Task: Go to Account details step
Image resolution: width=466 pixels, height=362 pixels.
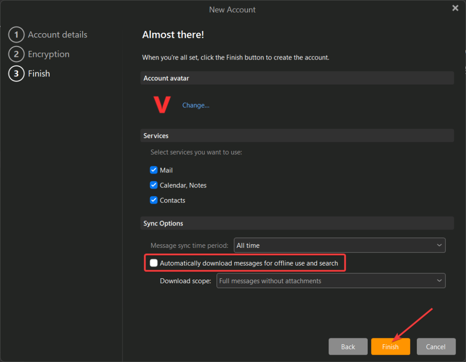Action: pyautogui.click(x=57, y=35)
